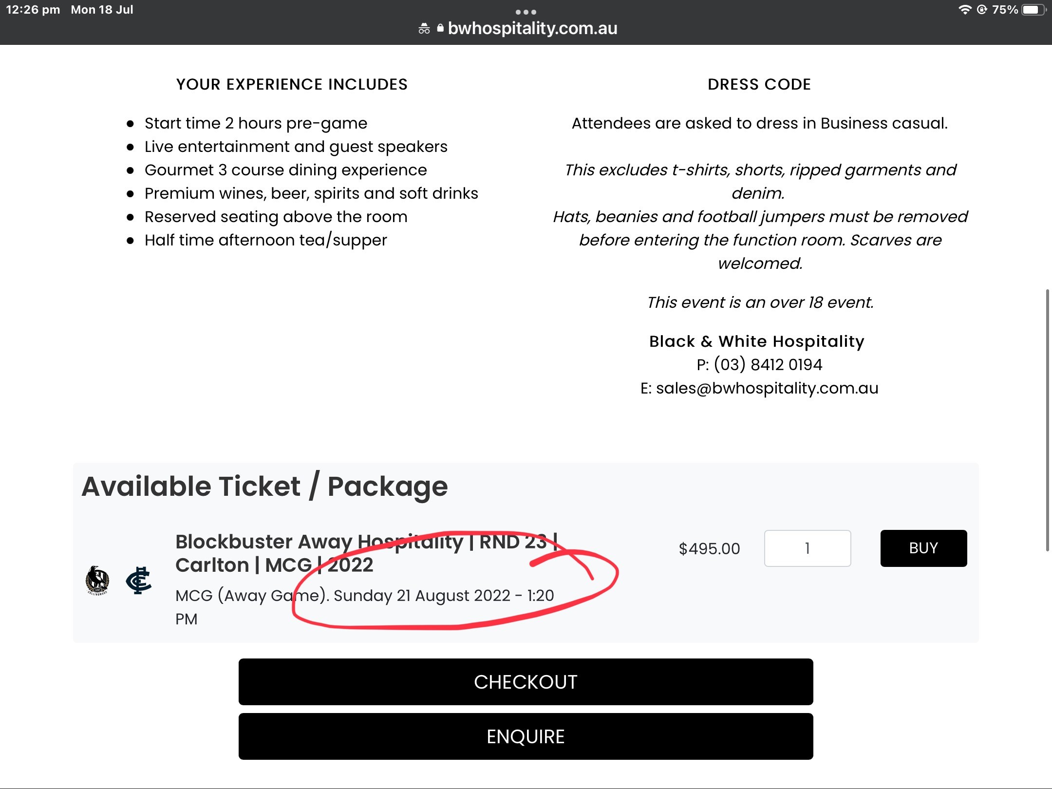Click the Collingwood magpie club logo
Screen dimensions: 1052x789
97,580
